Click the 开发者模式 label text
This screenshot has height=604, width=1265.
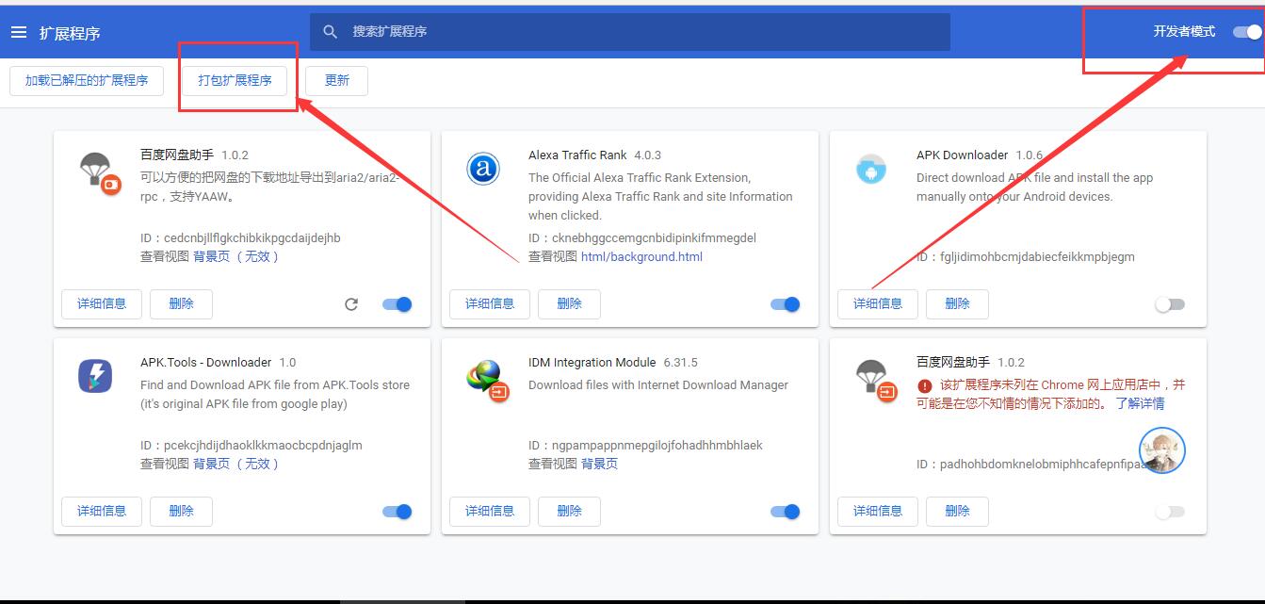1184,31
